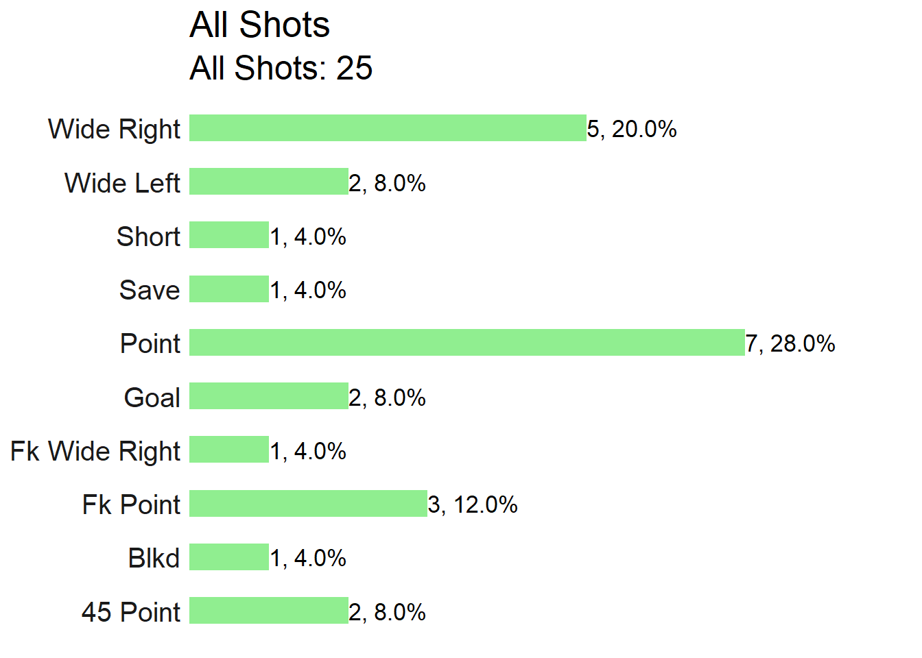Viewport: 922px width, 658px height.
Task: Select the Short bar
Action: point(229,235)
